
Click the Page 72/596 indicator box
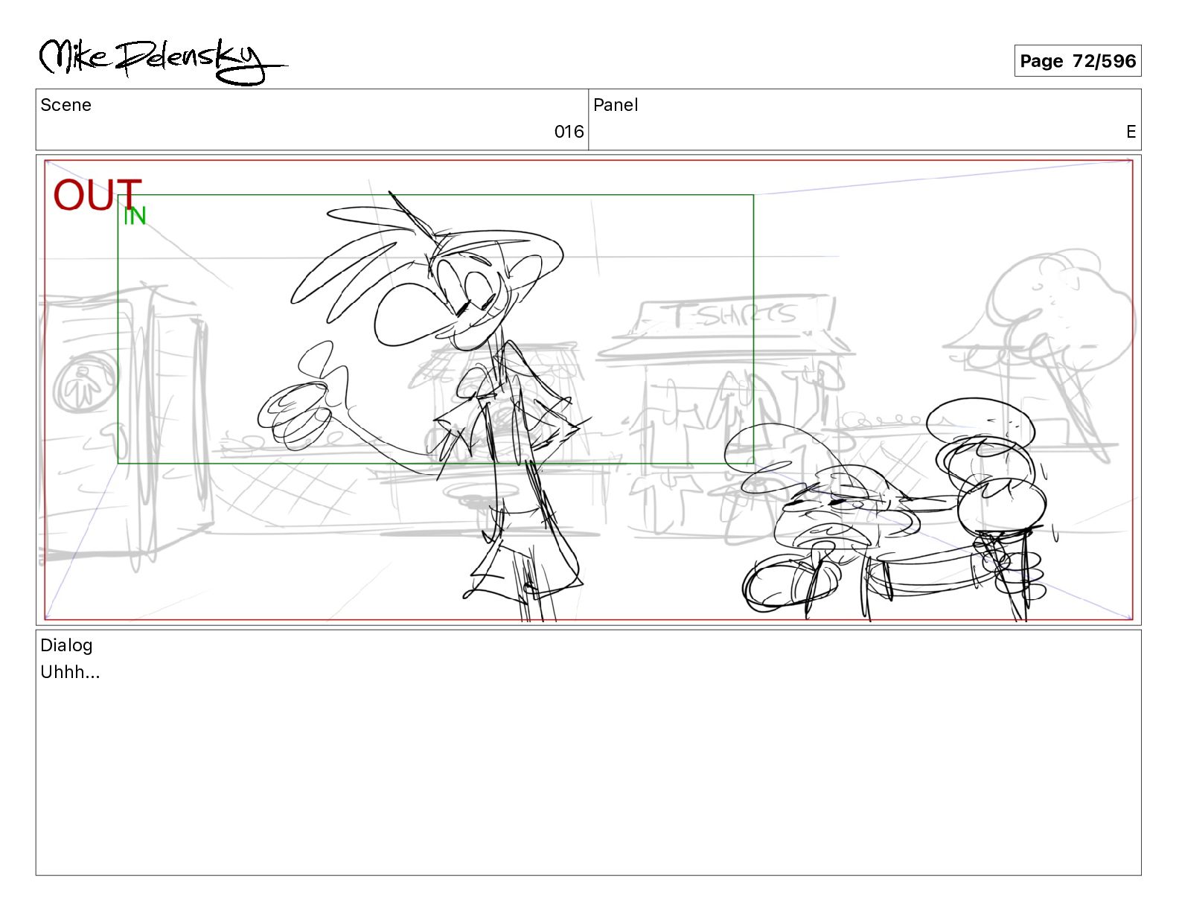pyautogui.click(x=1077, y=61)
